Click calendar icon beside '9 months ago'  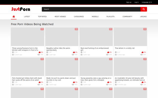[116, 85]
